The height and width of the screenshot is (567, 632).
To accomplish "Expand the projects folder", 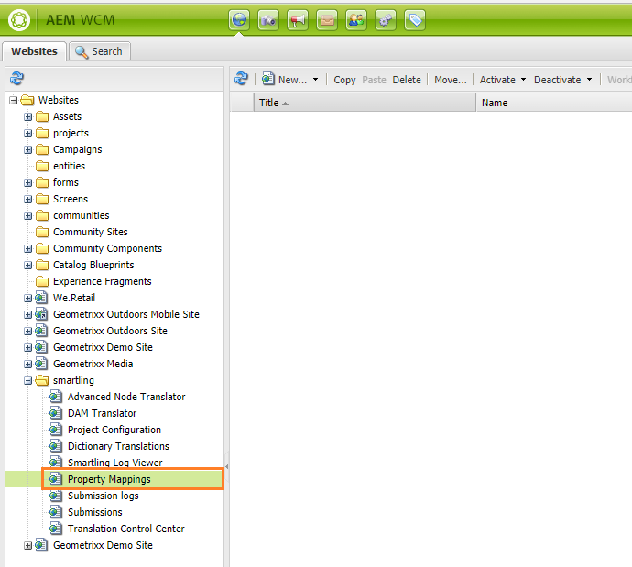I will 27,134.
